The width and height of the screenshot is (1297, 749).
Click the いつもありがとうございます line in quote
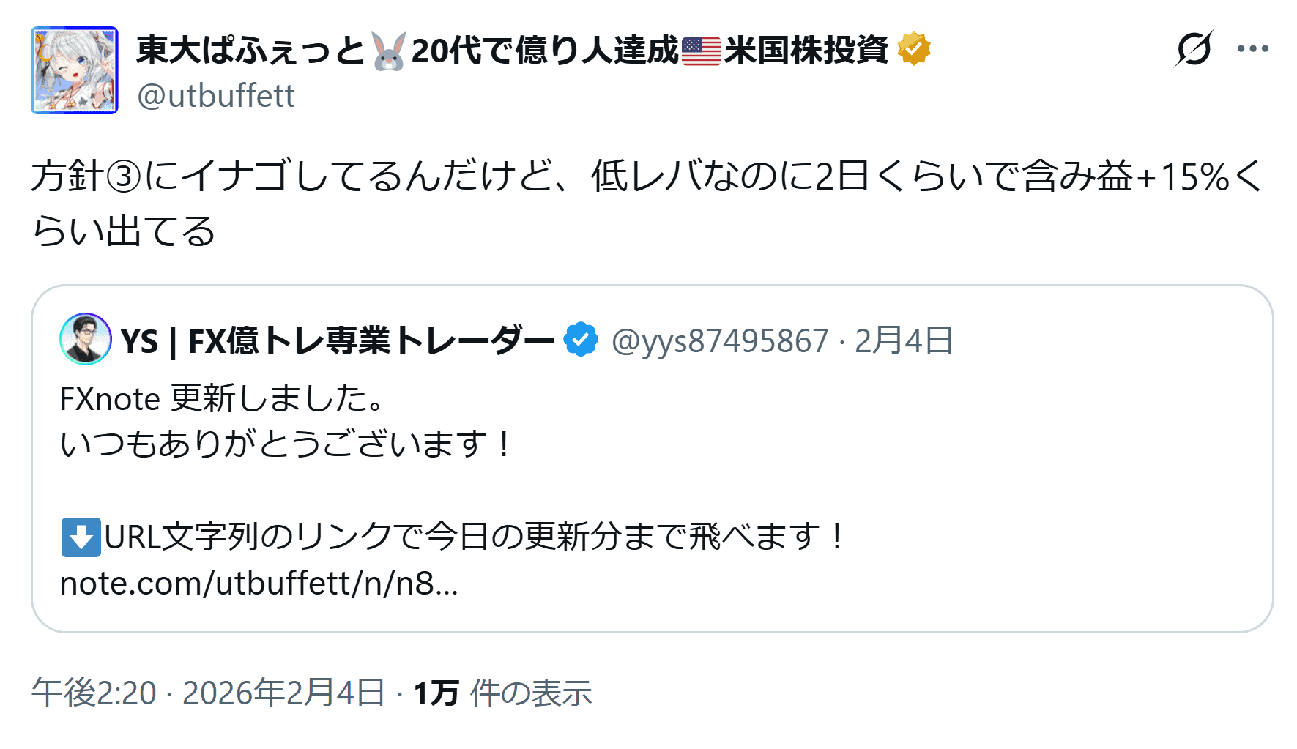[x=286, y=444]
